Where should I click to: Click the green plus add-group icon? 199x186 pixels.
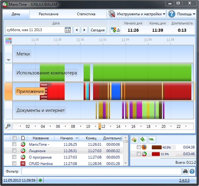(x=143, y=140)
